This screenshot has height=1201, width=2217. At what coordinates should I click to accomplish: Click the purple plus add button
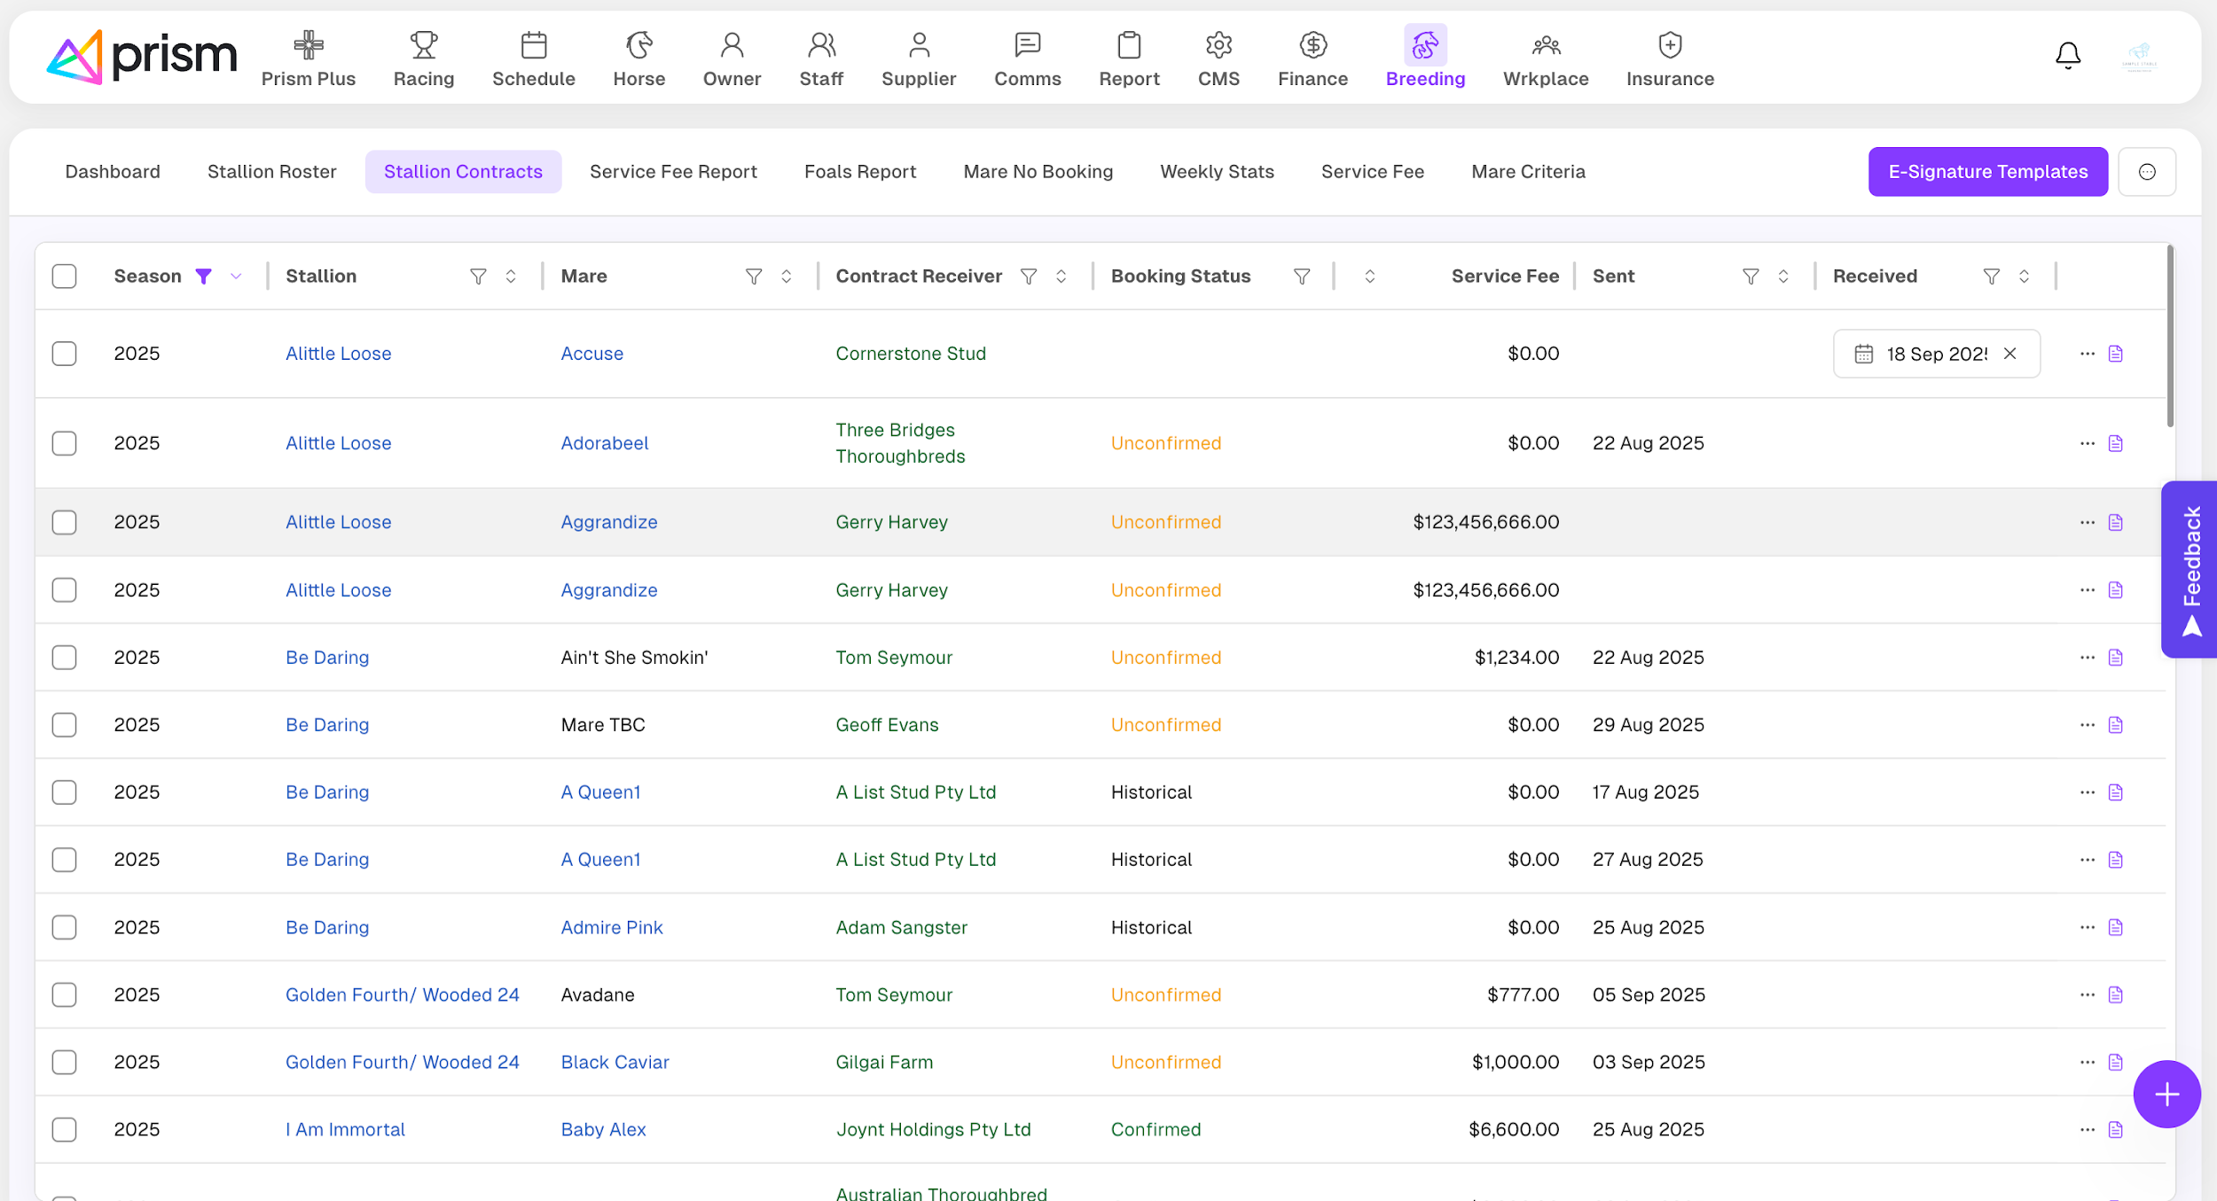tap(2166, 1094)
